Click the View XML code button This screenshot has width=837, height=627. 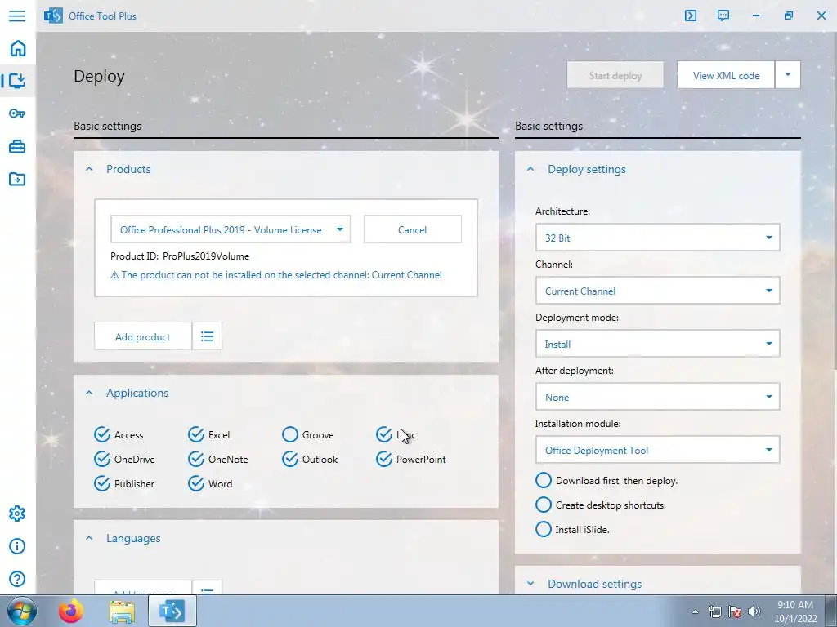click(x=726, y=75)
